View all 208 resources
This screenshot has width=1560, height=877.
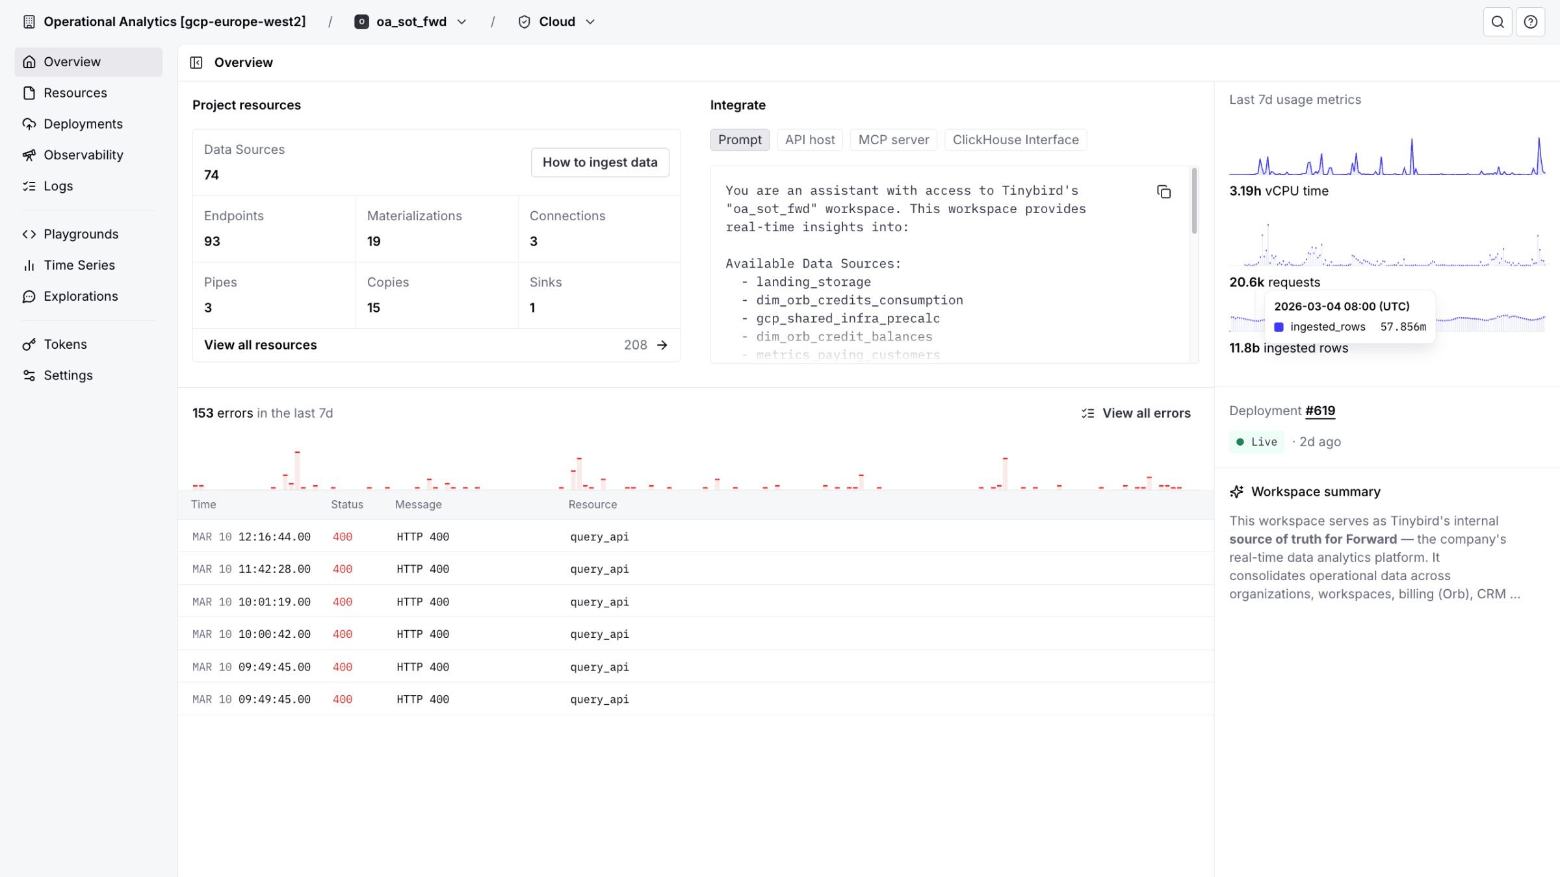coord(260,344)
